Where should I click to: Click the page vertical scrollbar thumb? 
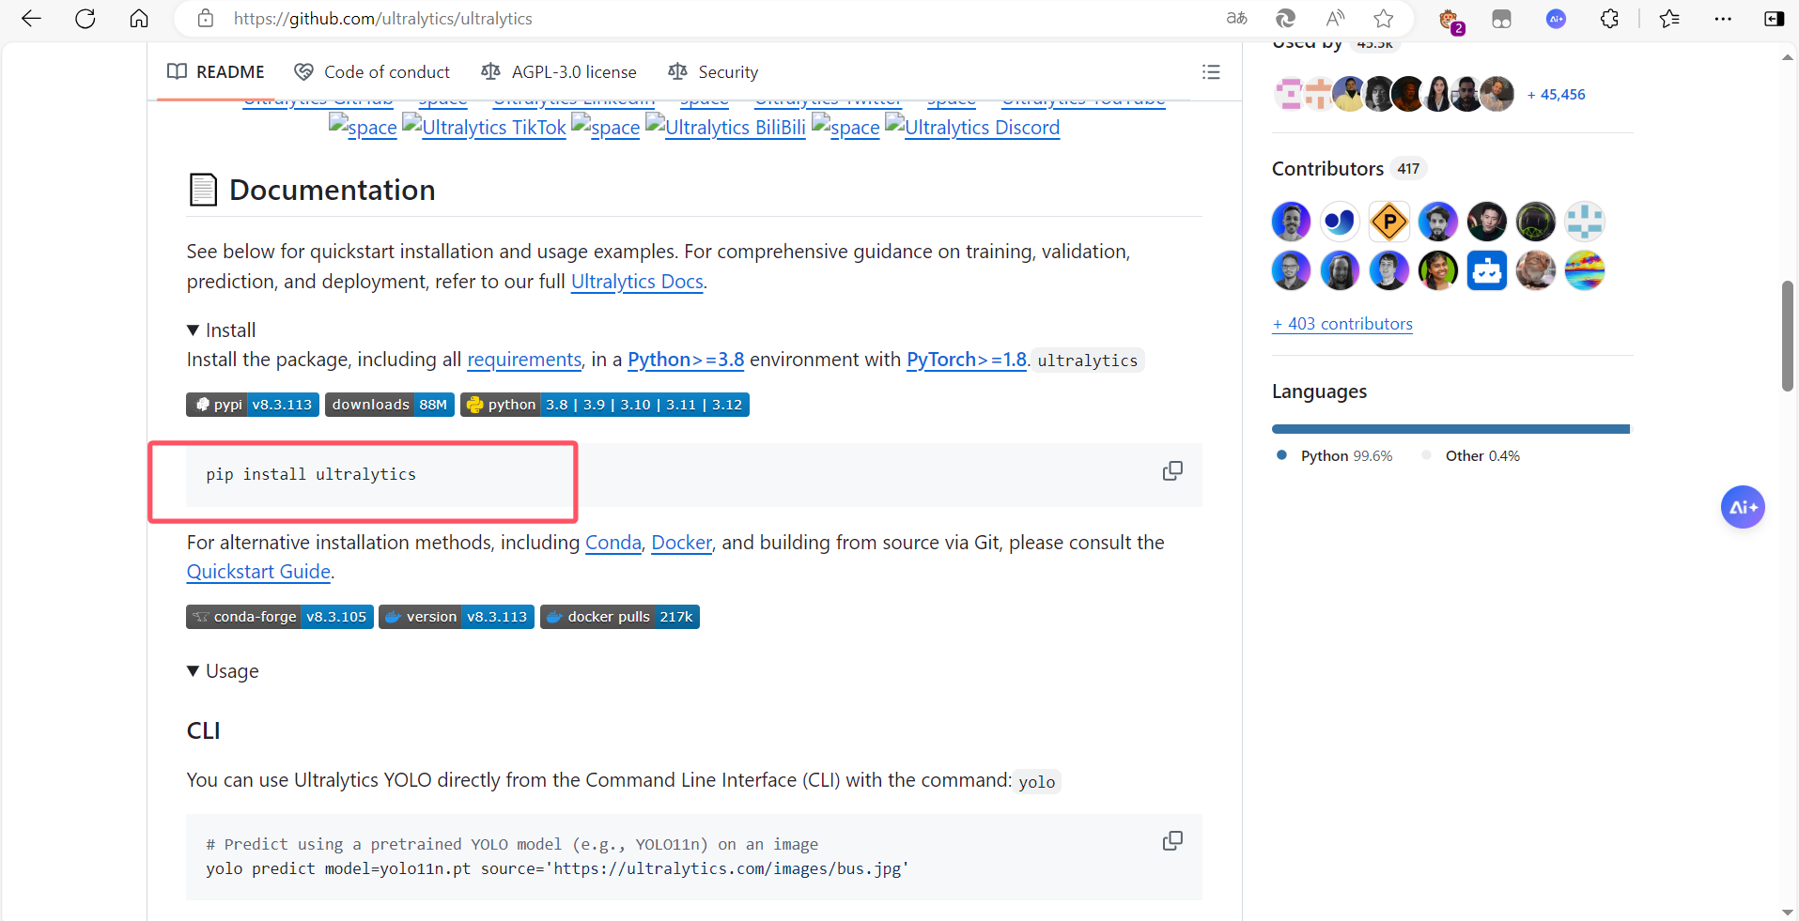pos(1787,335)
